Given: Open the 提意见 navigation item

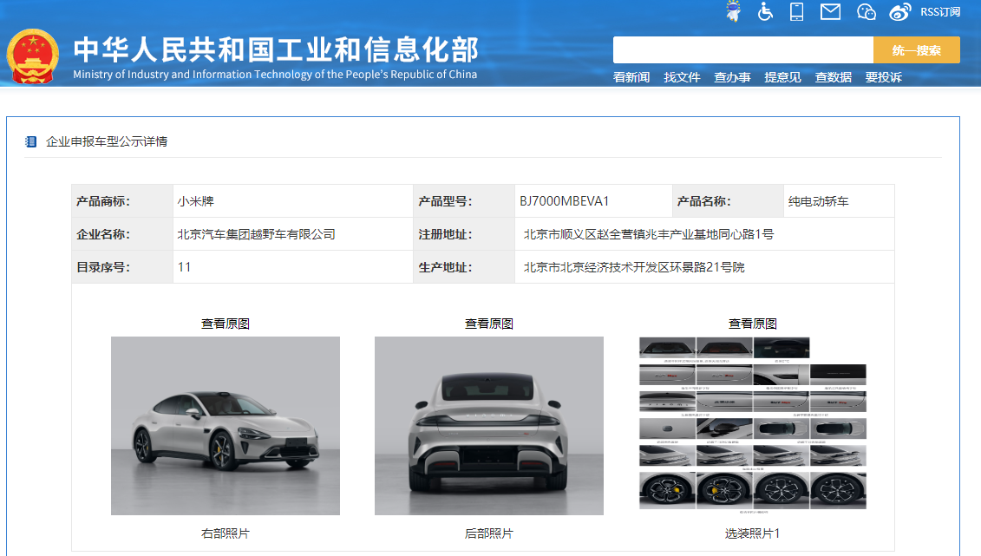Looking at the screenshot, I should tap(782, 77).
